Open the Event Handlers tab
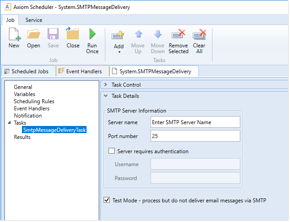The width and height of the screenshot is (290, 222). point(82,71)
